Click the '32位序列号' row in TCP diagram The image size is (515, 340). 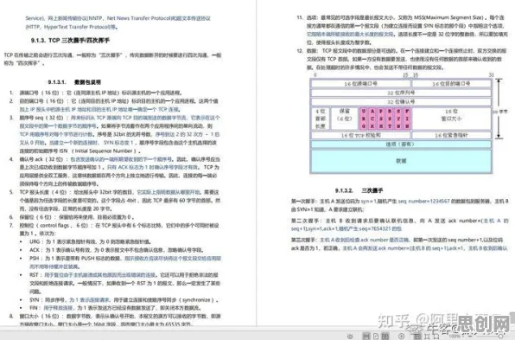(x=401, y=93)
